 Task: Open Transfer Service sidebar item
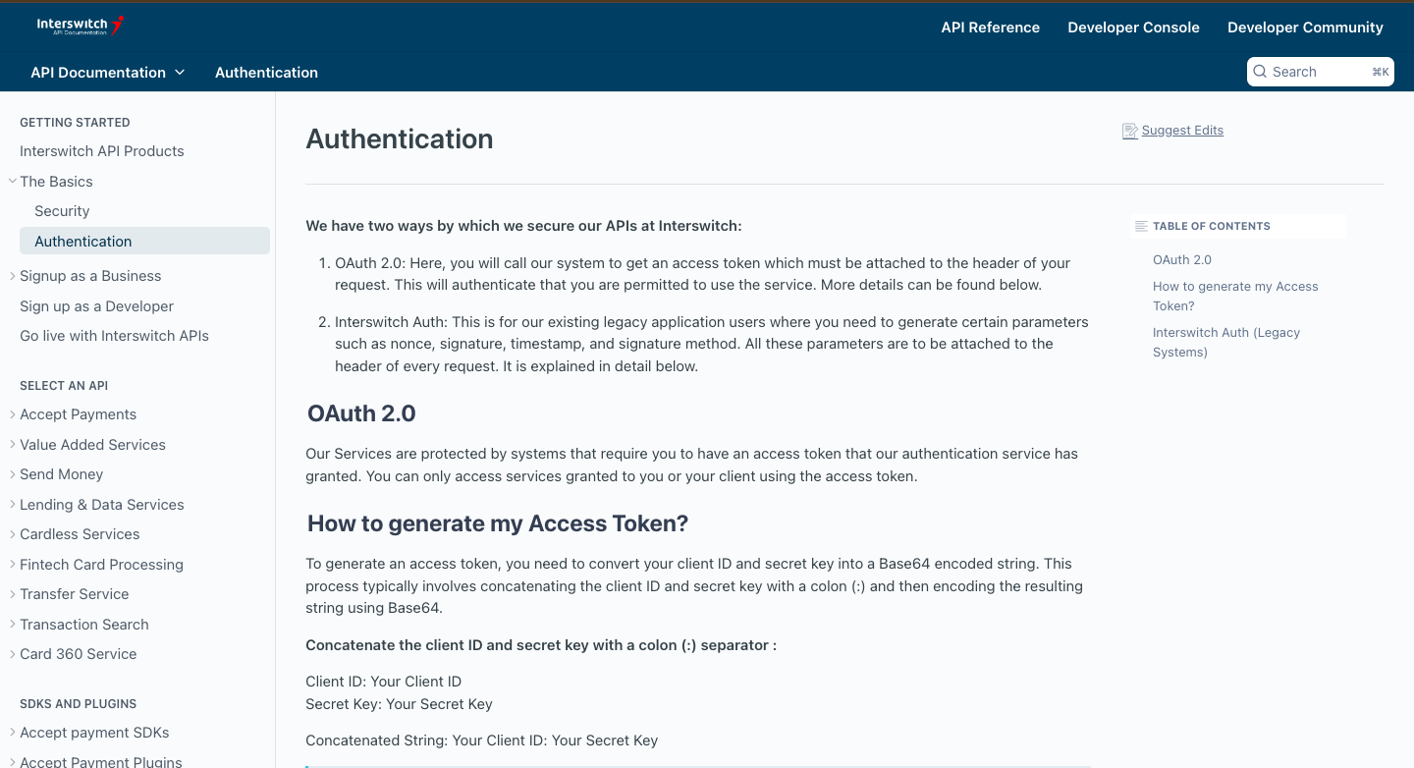pos(75,594)
